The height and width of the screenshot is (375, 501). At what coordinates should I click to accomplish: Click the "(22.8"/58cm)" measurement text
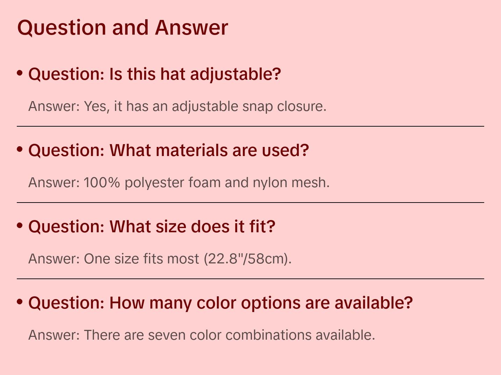coord(247,259)
